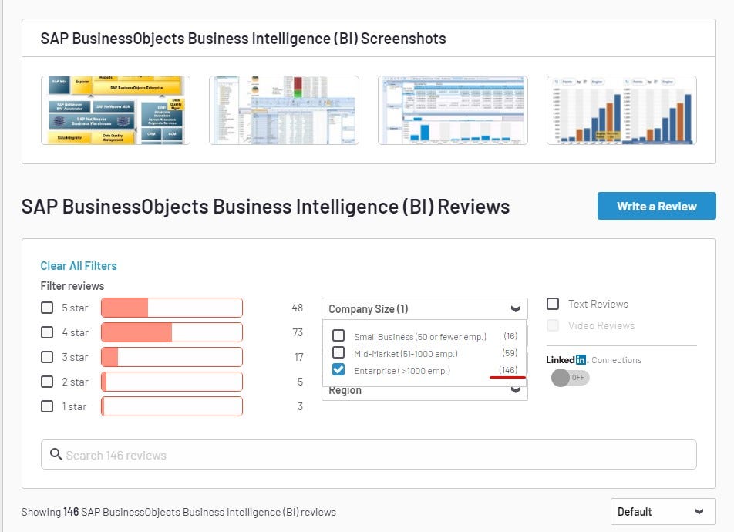734x532 pixels.
Task: Click the 2 star rating bar
Action: click(172, 382)
